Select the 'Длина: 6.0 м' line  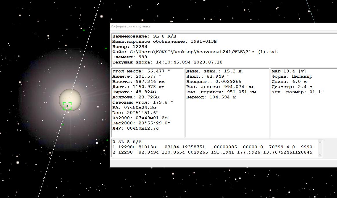(289, 82)
